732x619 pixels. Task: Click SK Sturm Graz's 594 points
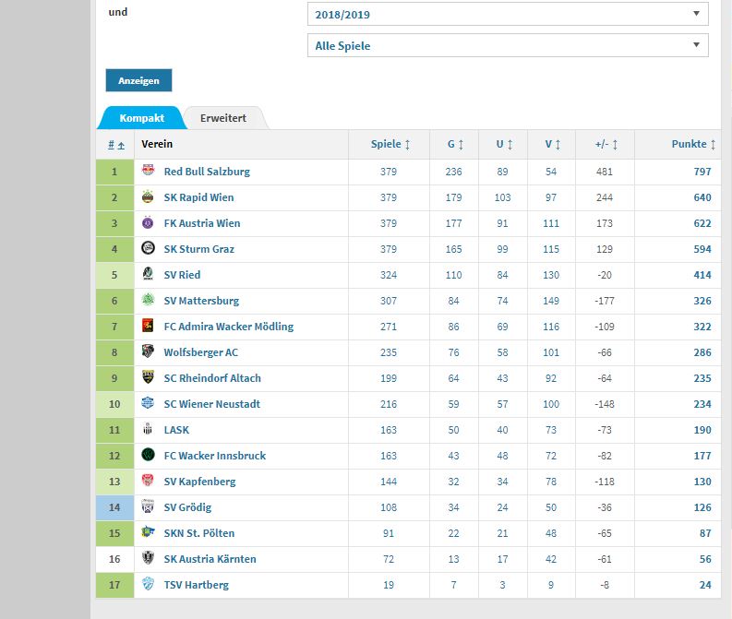(x=702, y=249)
